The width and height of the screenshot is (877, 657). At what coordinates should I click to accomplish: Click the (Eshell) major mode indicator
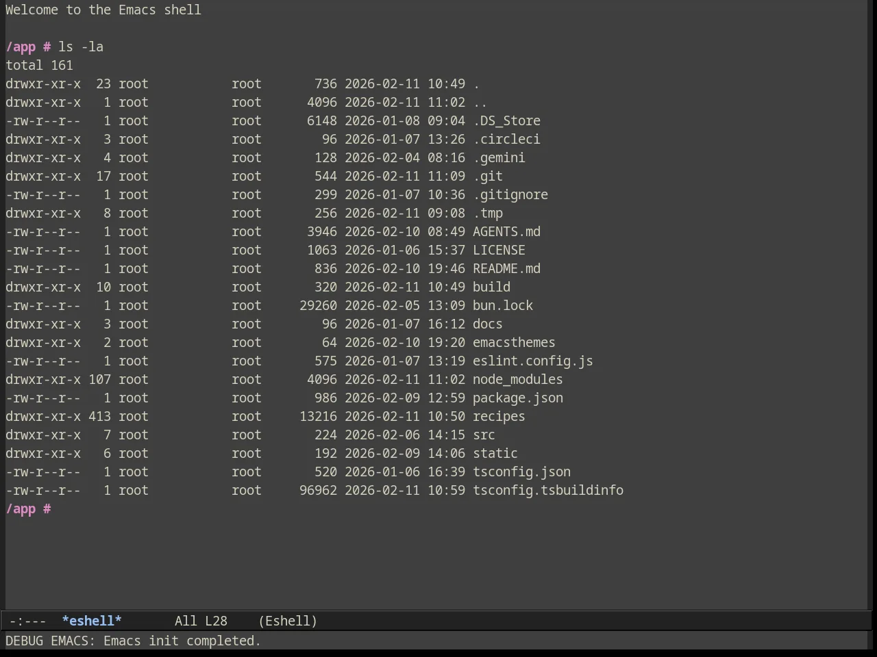pyautogui.click(x=288, y=621)
